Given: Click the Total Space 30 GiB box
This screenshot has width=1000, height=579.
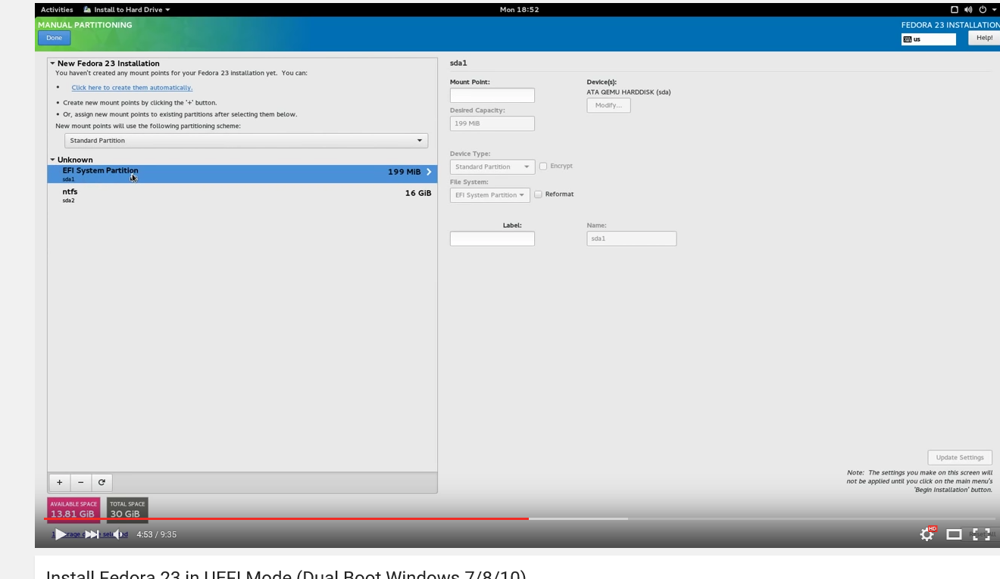Looking at the screenshot, I should (127, 509).
